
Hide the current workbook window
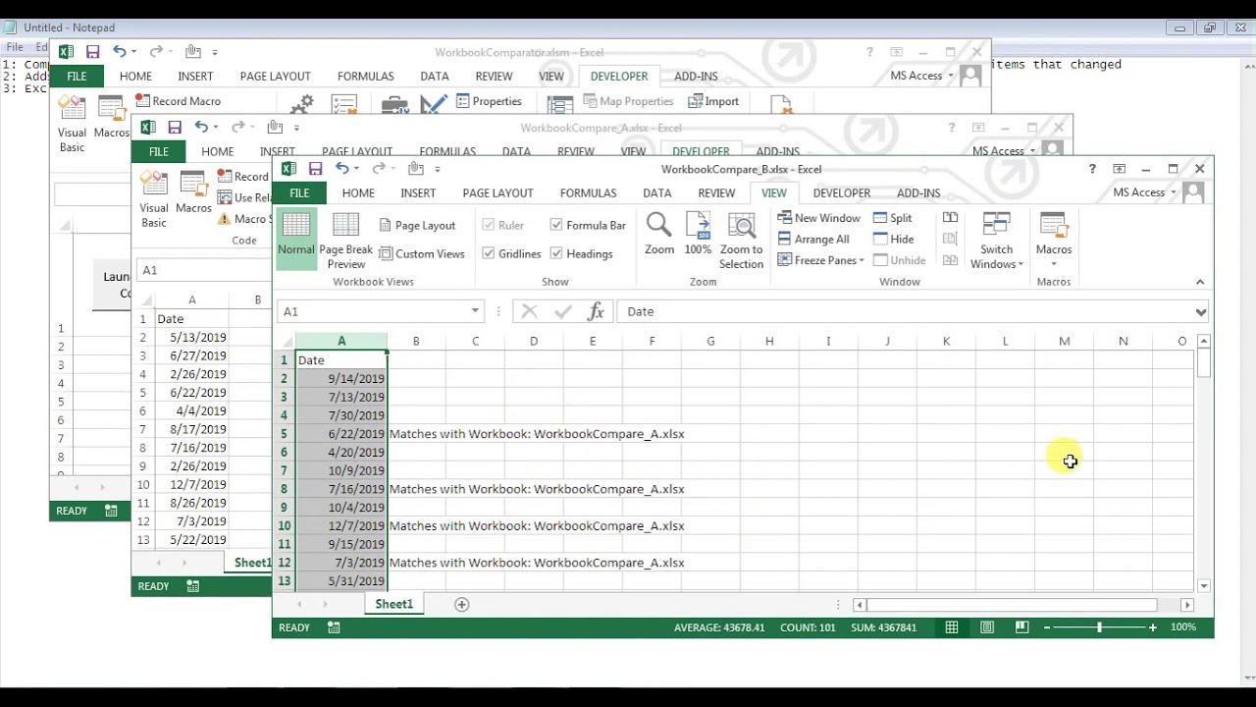pos(893,240)
